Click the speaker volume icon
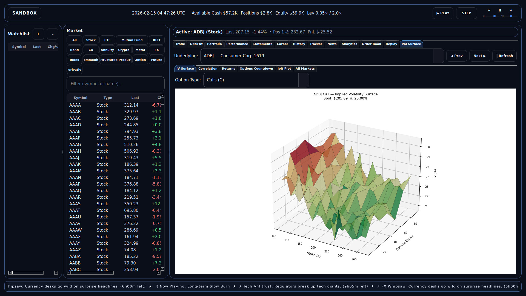Viewport: 526px width, 296px height. pyautogui.click(x=502, y=16)
